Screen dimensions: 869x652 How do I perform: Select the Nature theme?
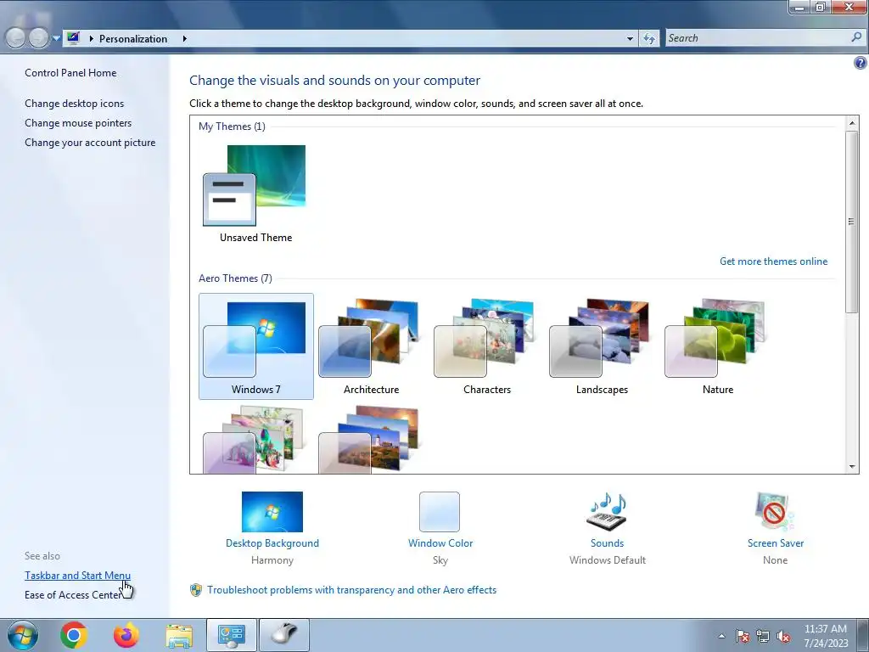pos(718,346)
